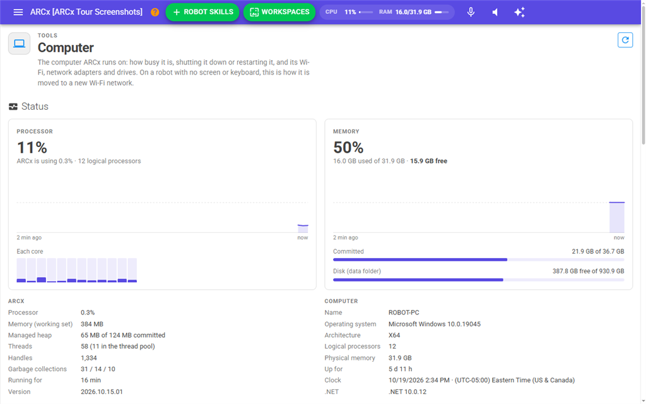Click the CPU usage indicator in the header
This screenshot has width=646, height=404.
pos(349,12)
